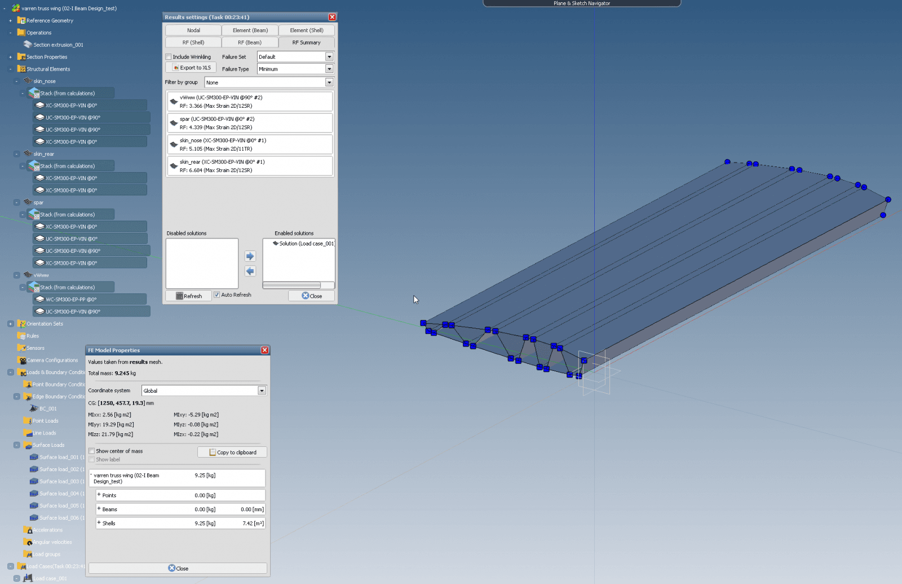Select Line Loads in the tree
The width and height of the screenshot is (902, 584).
point(44,433)
